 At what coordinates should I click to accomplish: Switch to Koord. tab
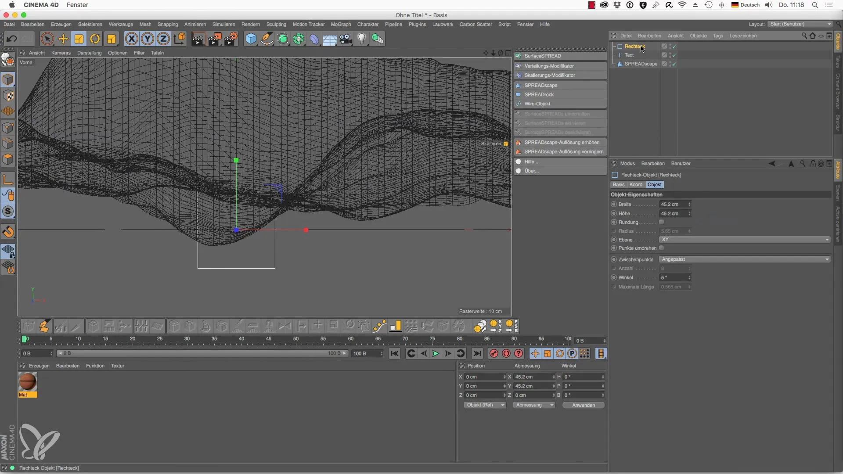(636, 185)
